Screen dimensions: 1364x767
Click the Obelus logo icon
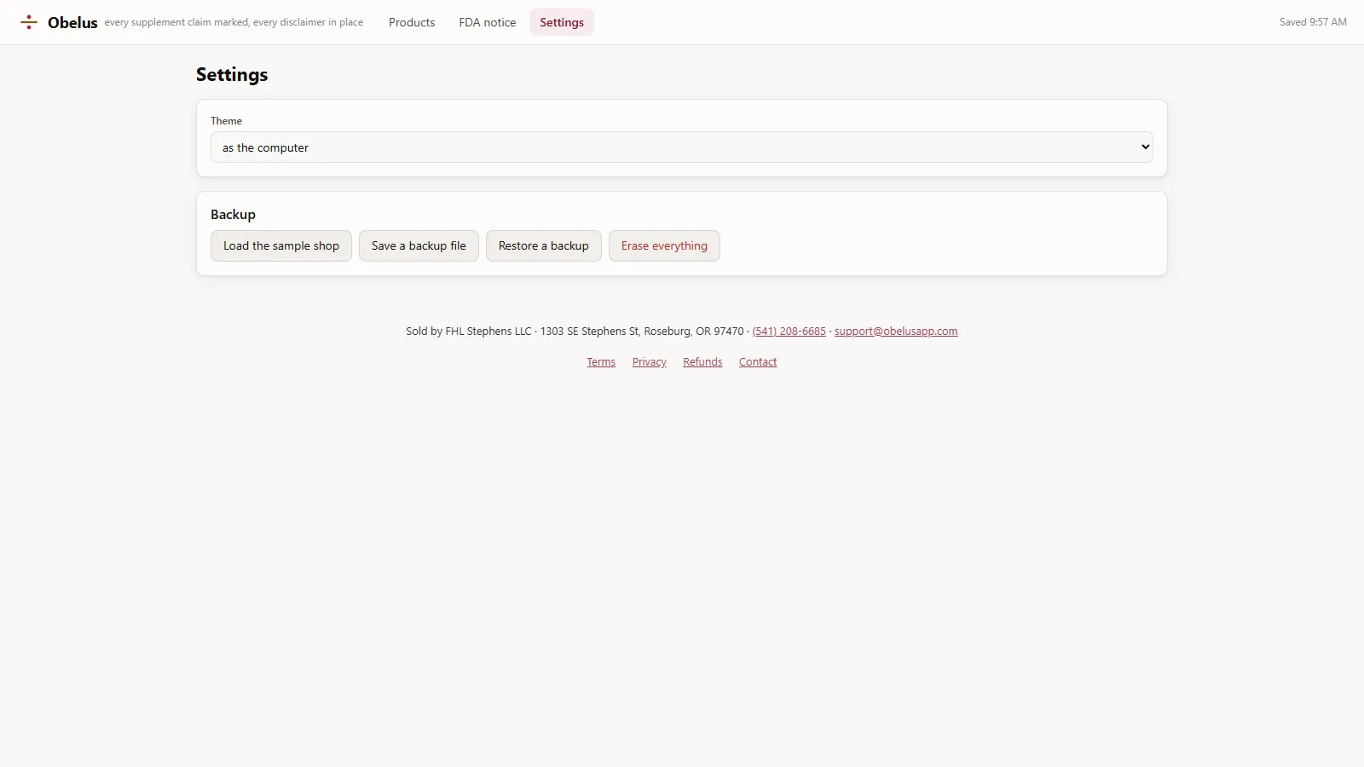(29, 22)
